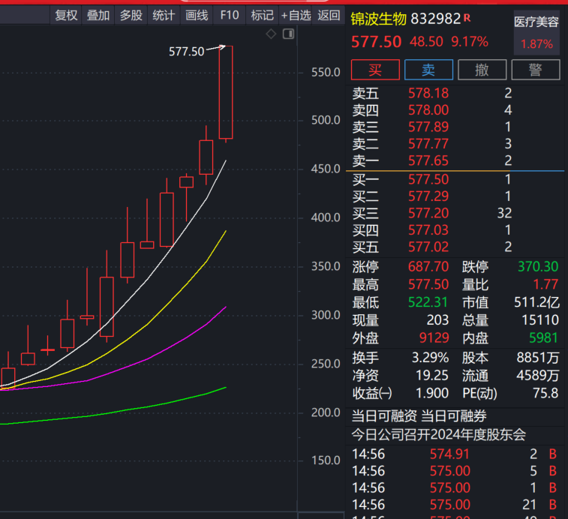This screenshot has width=568, height=519.
Task: Select 卖三 price 577.89
Action: click(428, 127)
